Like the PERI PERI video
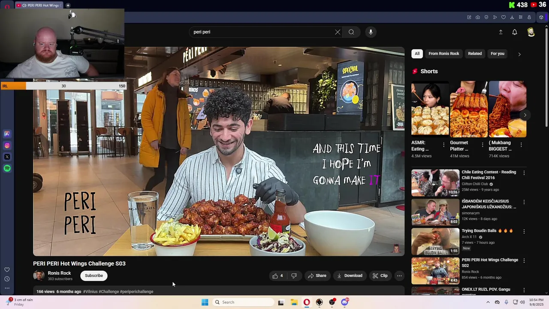 (x=278, y=276)
